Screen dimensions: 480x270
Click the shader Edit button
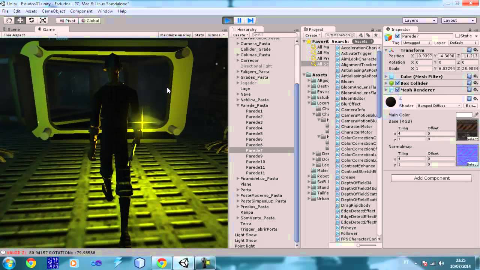471,106
